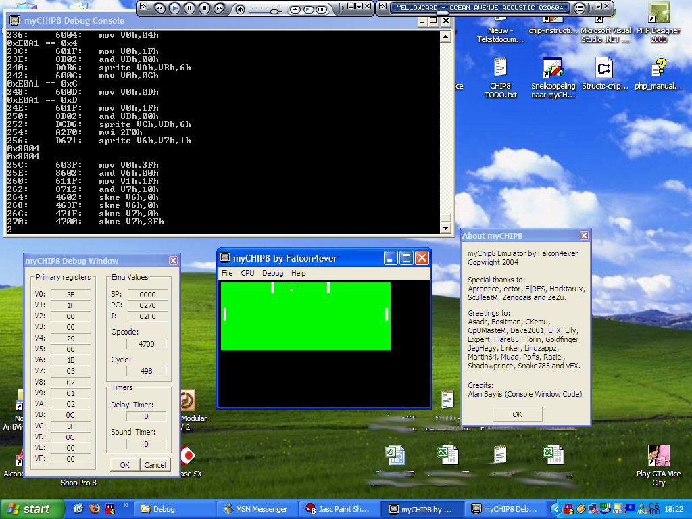Click OK in the About myCHIP8 dialog
This screenshot has width=692, height=519.
517,414
